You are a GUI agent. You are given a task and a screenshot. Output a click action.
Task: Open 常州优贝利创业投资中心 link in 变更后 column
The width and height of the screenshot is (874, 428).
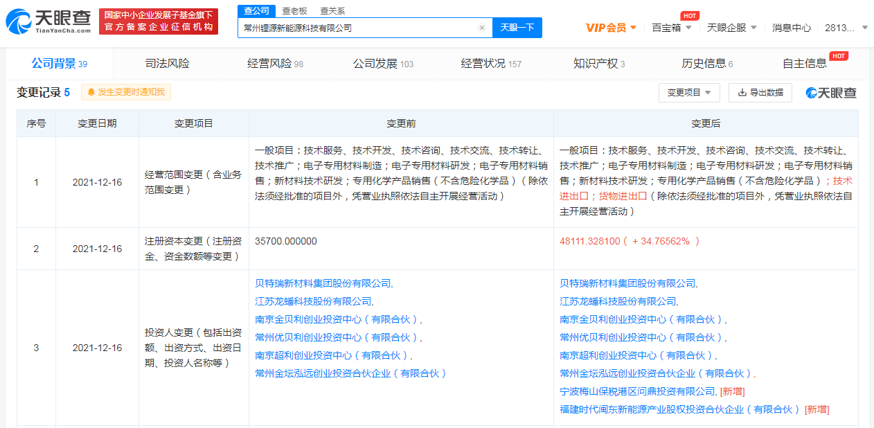coord(643,337)
